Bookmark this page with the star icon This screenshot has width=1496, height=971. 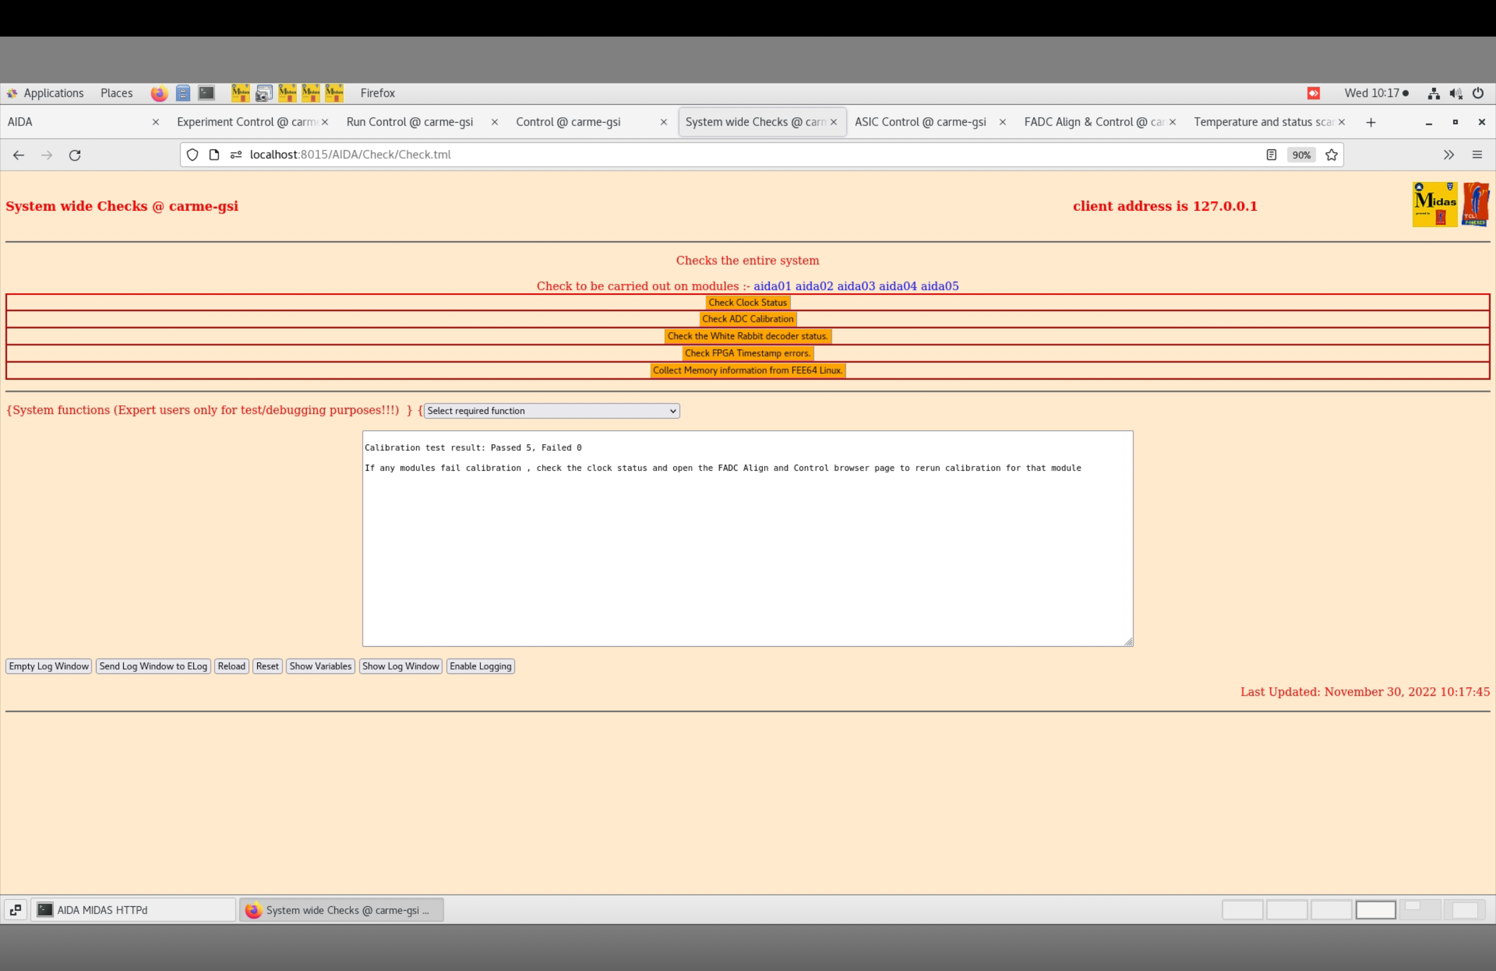(1331, 155)
